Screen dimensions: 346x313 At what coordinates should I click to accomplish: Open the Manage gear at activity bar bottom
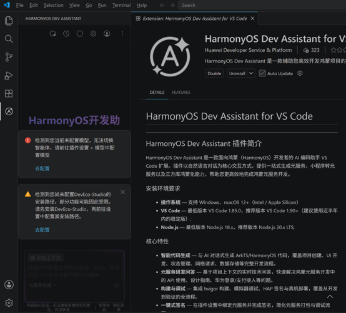pyautogui.click(x=9, y=302)
